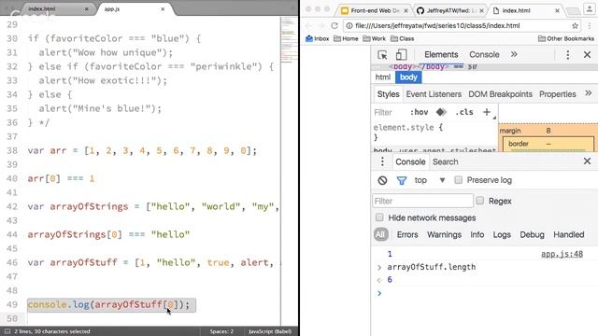This screenshot has height=336, width=598.
Task: Select the Console drawer tab
Action: 410,161
